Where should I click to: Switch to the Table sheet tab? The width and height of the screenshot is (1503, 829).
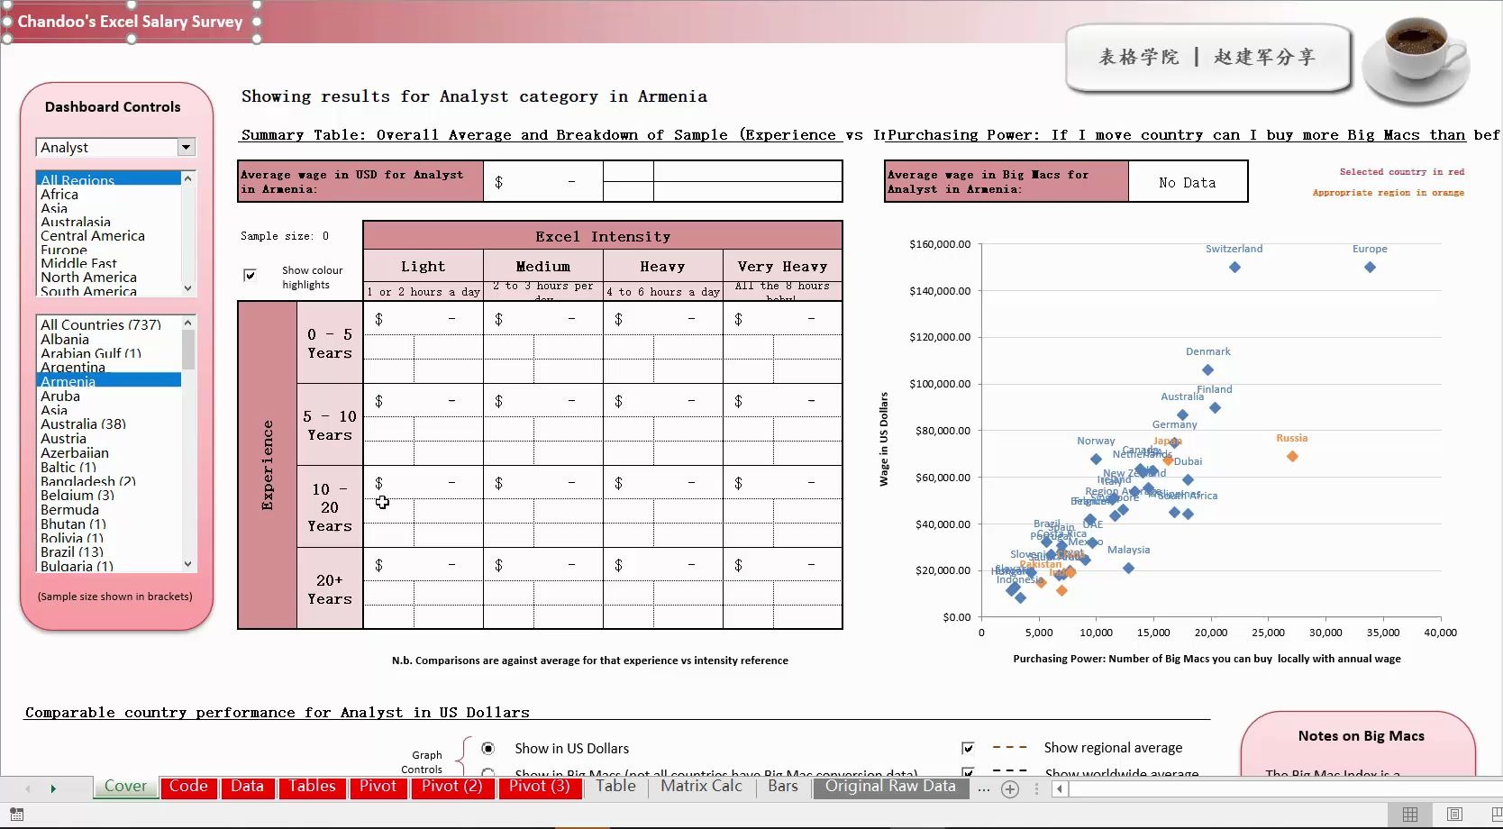pos(615,786)
